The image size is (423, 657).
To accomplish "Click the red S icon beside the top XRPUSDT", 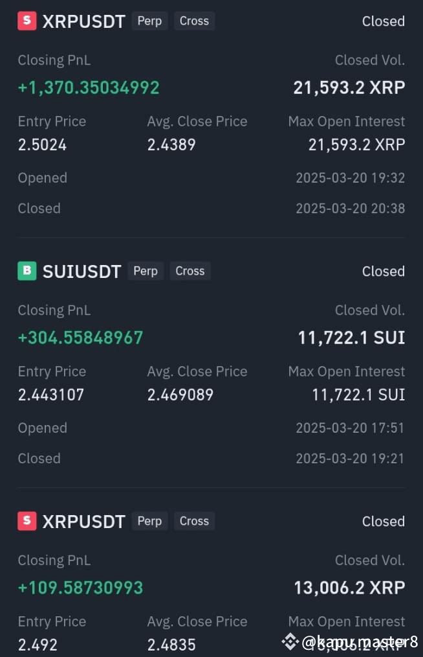I will pos(27,21).
